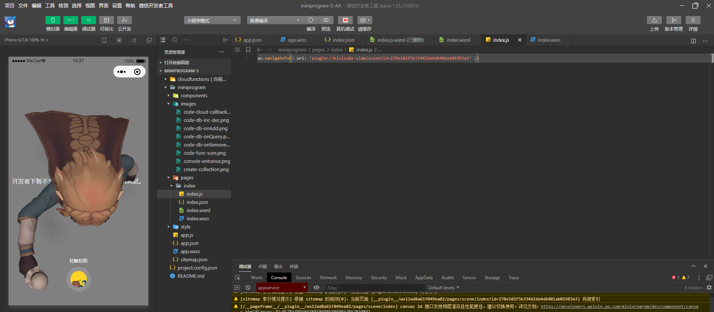Toggle the 调试器 debugger panel button
The image size is (714, 312).
coord(88,20)
